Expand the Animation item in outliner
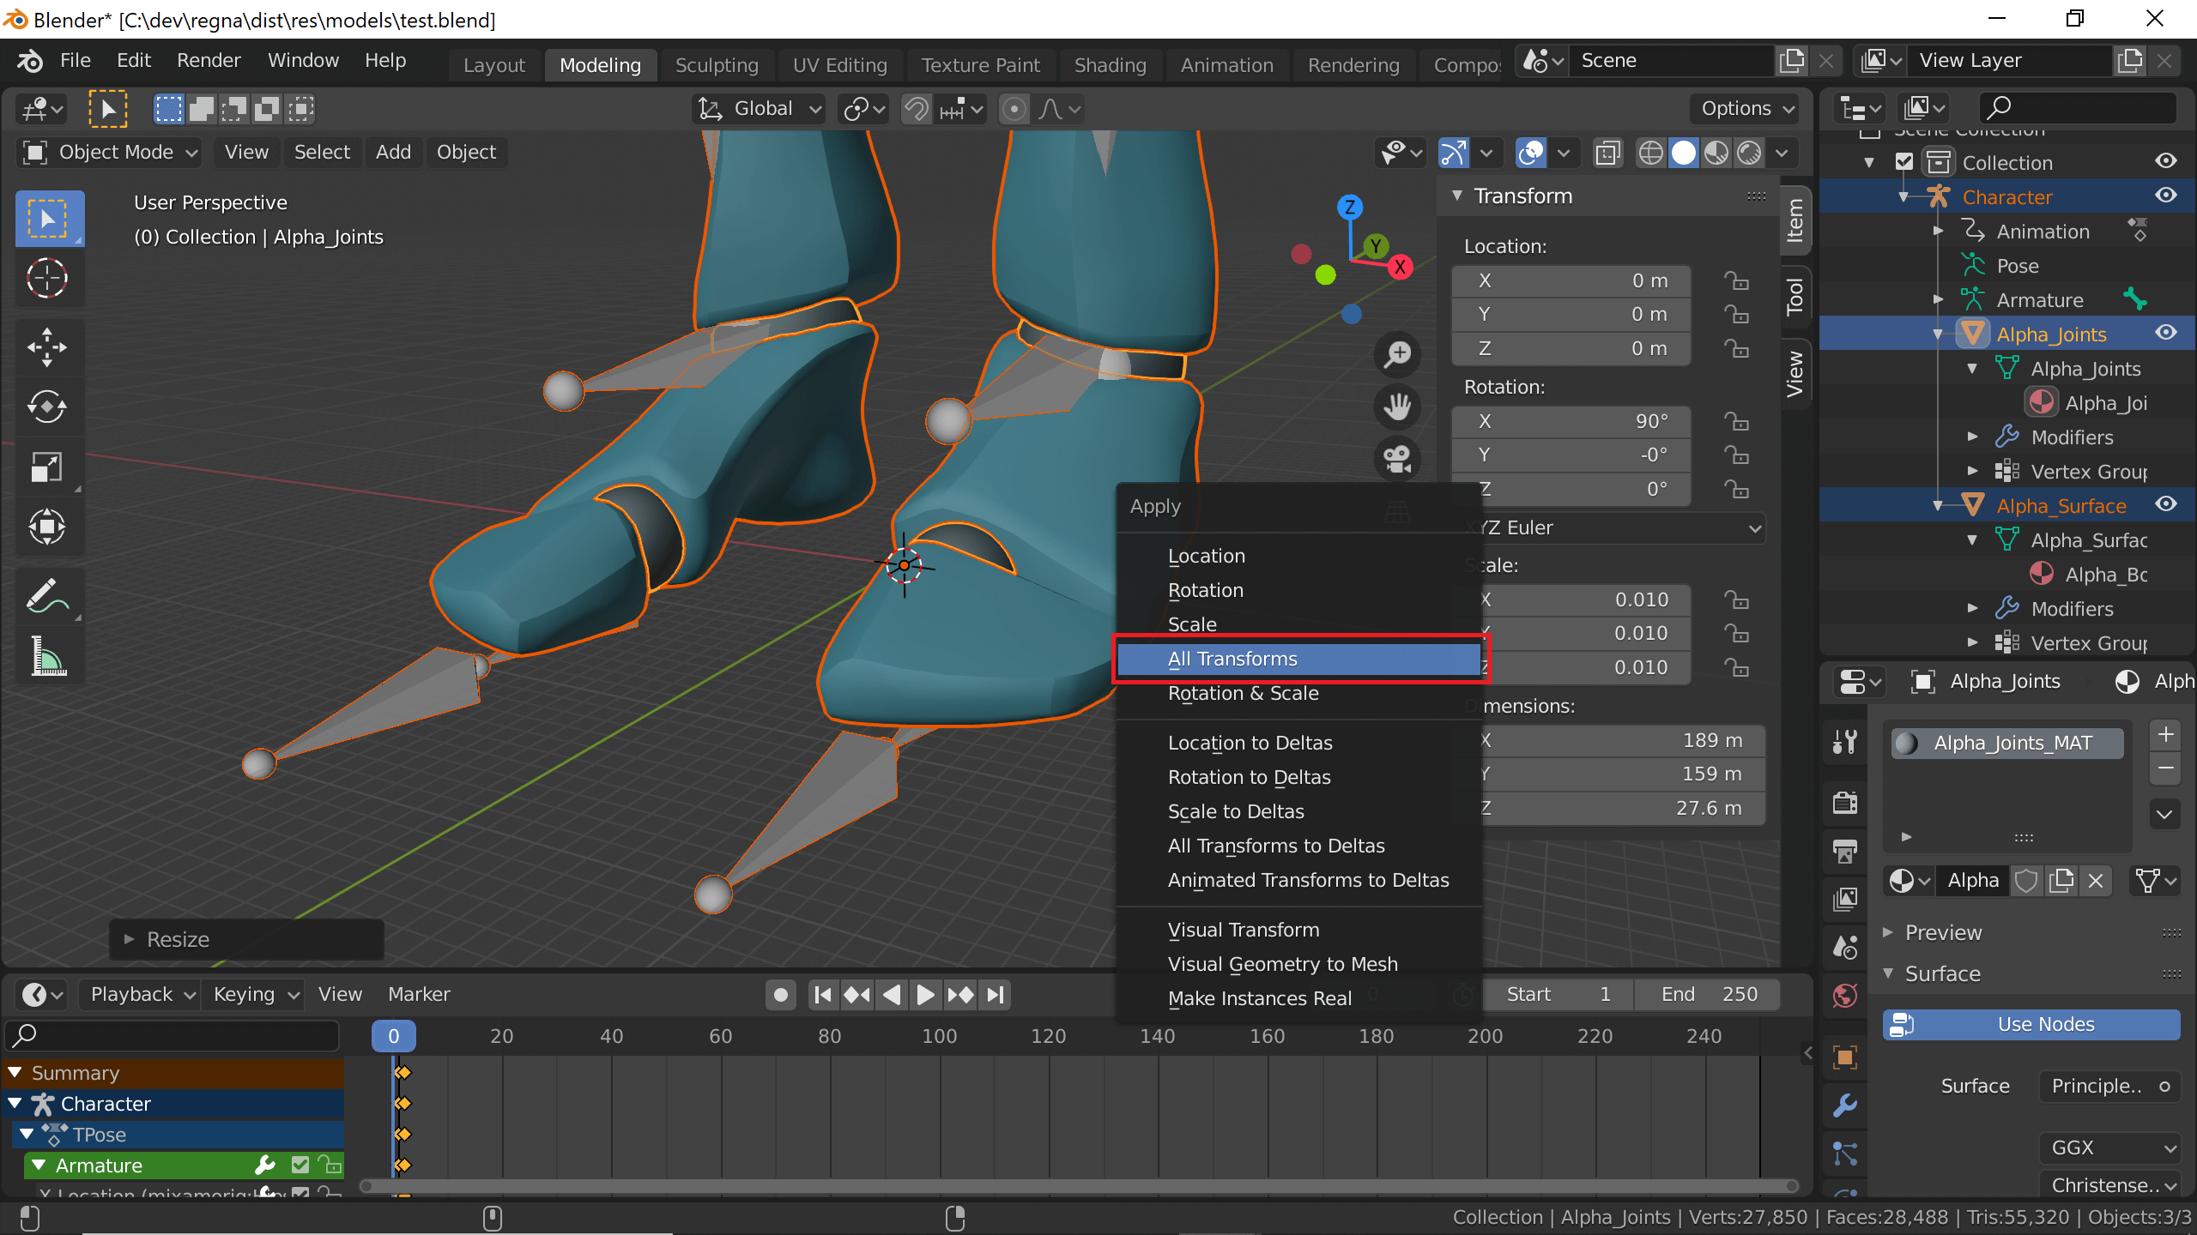This screenshot has width=2197, height=1235. (x=1938, y=231)
